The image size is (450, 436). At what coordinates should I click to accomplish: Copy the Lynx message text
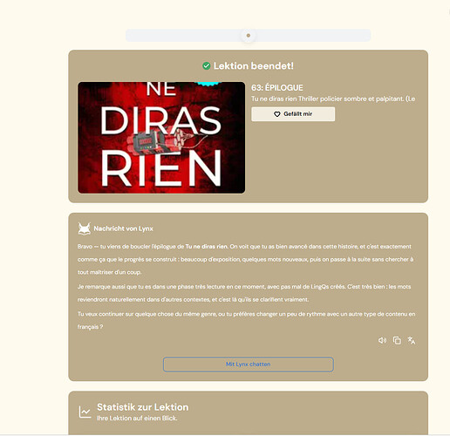coord(397,340)
